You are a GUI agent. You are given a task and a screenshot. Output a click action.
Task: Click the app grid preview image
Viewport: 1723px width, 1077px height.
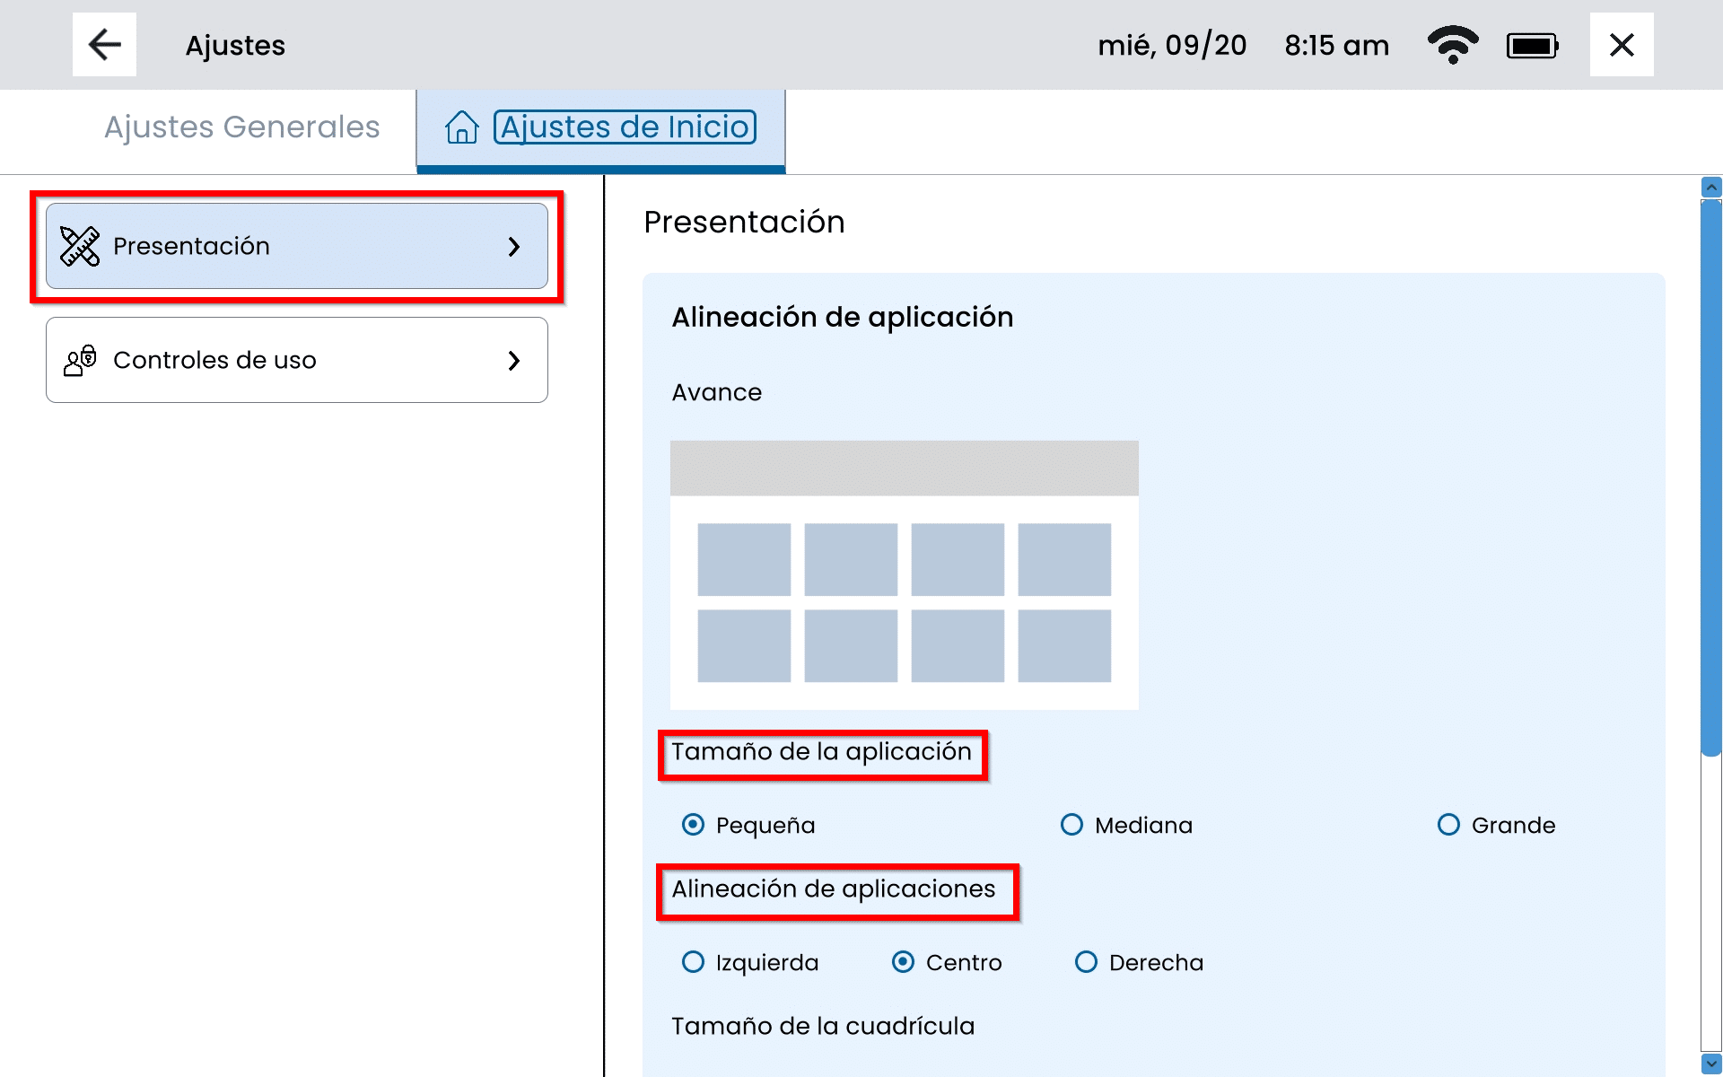pos(904,574)
